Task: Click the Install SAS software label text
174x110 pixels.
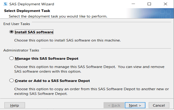Action: 34,32
